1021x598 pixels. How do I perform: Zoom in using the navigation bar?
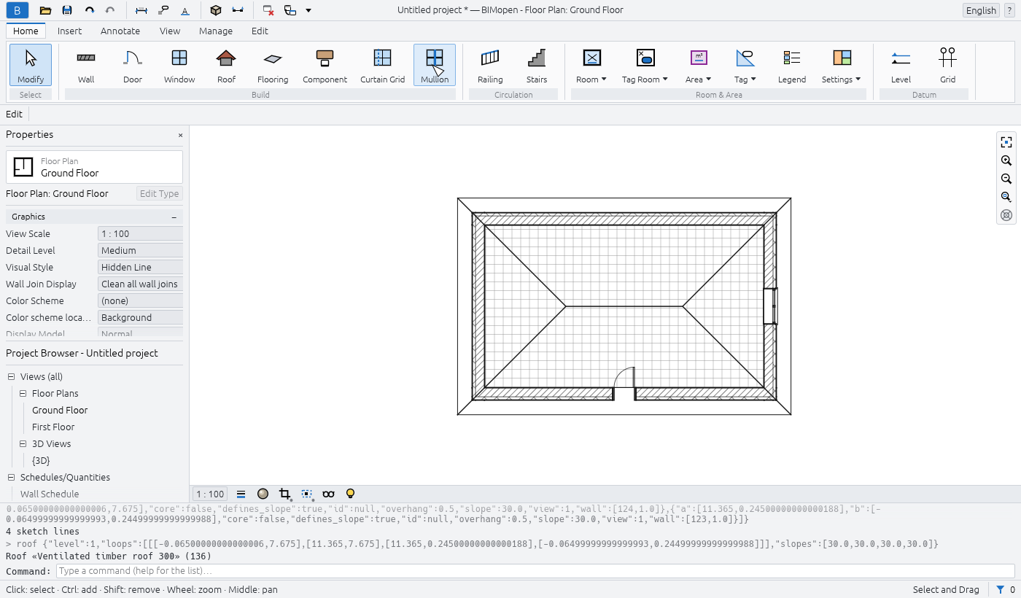click(1006, 160)
